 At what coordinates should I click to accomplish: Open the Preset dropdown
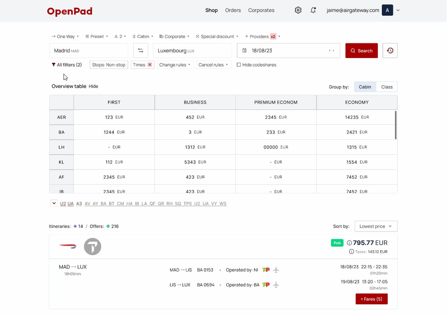point(97,37)
